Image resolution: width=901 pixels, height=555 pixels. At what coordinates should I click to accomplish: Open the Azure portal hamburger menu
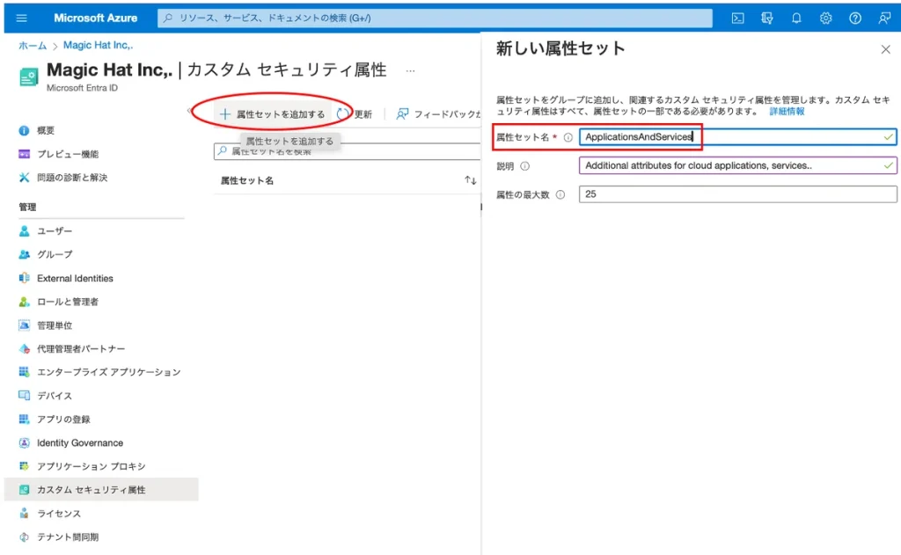point(22,18)
